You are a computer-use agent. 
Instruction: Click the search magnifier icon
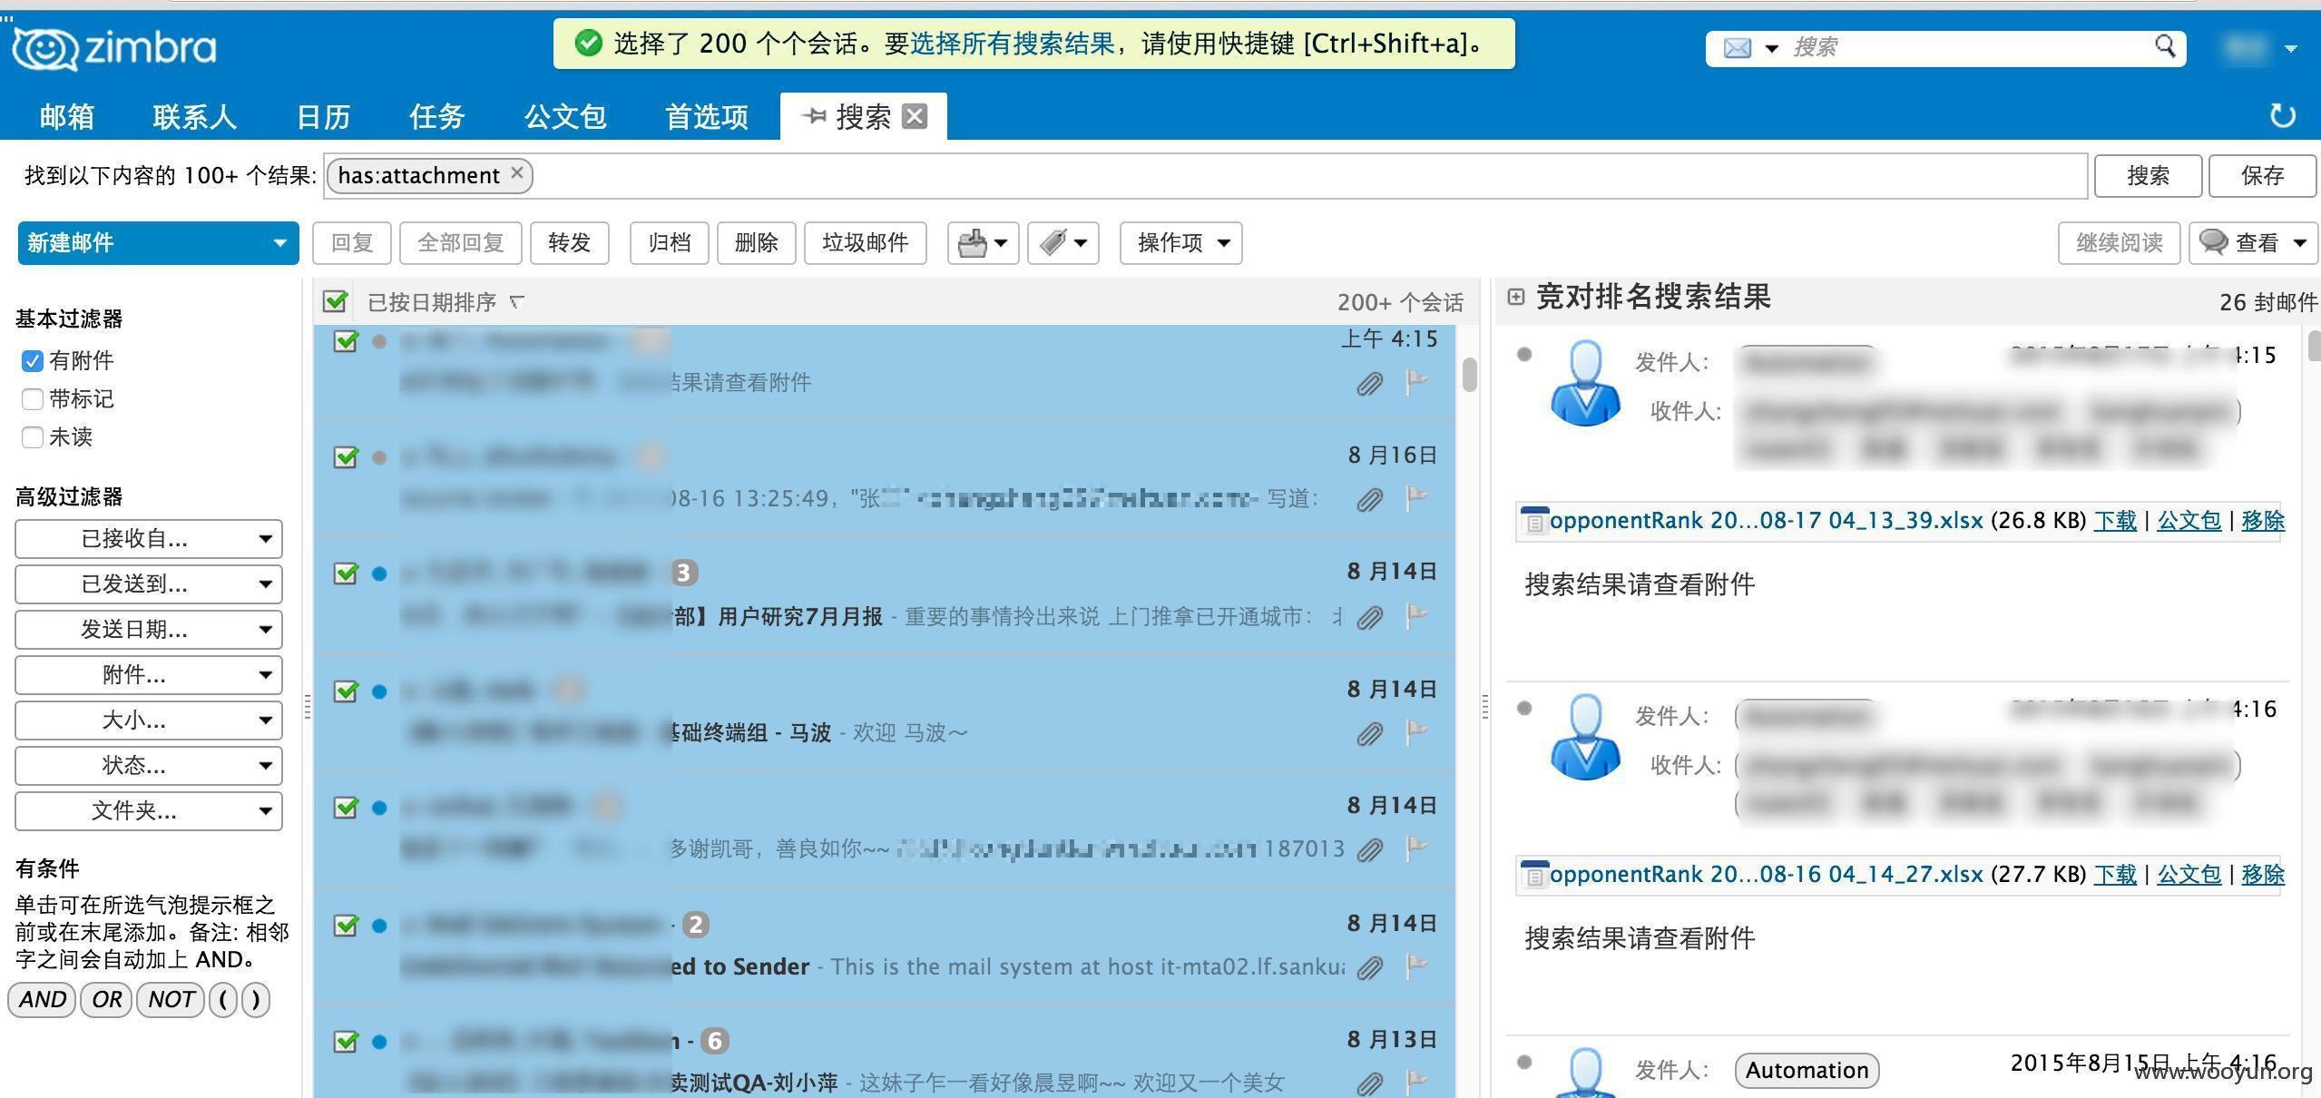2165,47
